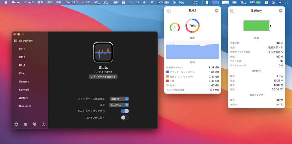
Task: Open settings gear in Stats sidebar footer
Action: pos(16,124)
